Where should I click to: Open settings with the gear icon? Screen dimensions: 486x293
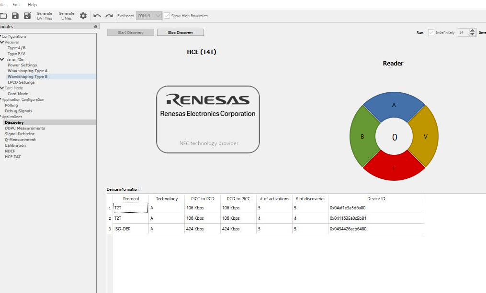(x=83, y=16)
